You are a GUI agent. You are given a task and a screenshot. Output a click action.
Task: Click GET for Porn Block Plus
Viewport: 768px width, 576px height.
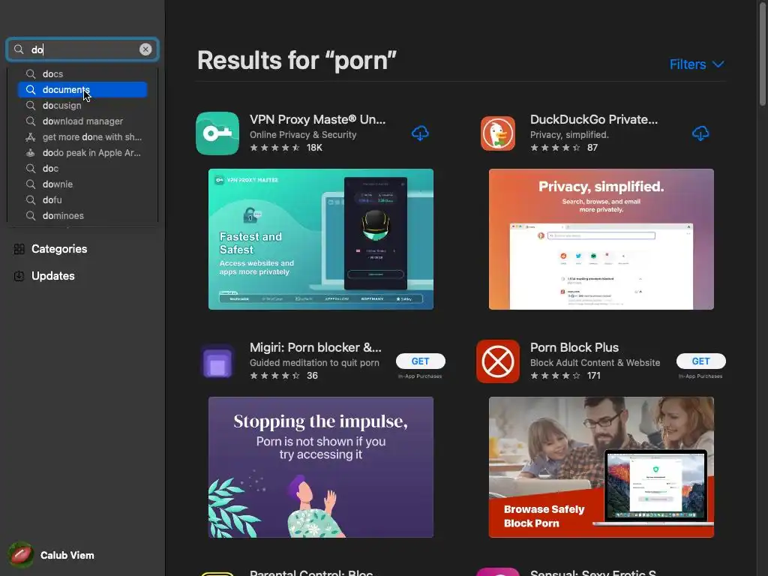pos(700,361)
